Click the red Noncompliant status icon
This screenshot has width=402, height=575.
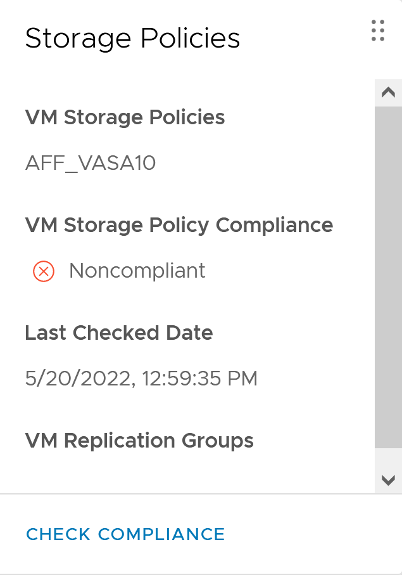(43, 271)
